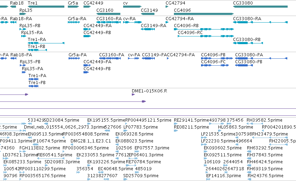Viewport: 296px width, 181px height.
Task: Click the CG4096-RC transcript label
Action: click(x=190, y=33)
